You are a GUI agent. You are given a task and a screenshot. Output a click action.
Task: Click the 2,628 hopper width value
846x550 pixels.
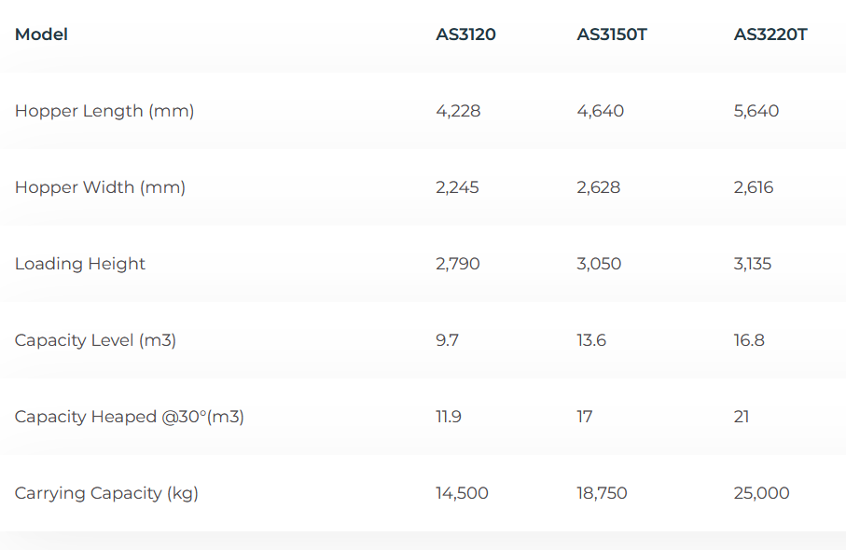(599, 187)
